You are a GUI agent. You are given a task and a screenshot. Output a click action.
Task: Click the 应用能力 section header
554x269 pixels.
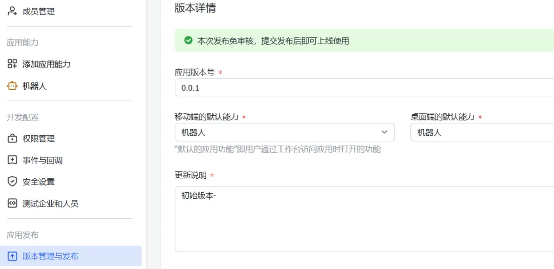coord(22,43)
